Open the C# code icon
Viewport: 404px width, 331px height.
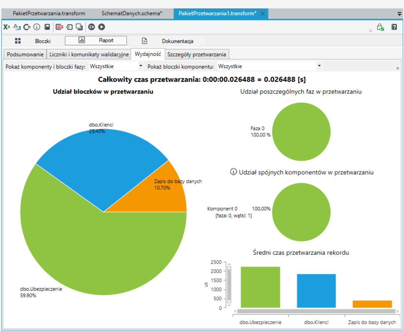tap(27, 27)
